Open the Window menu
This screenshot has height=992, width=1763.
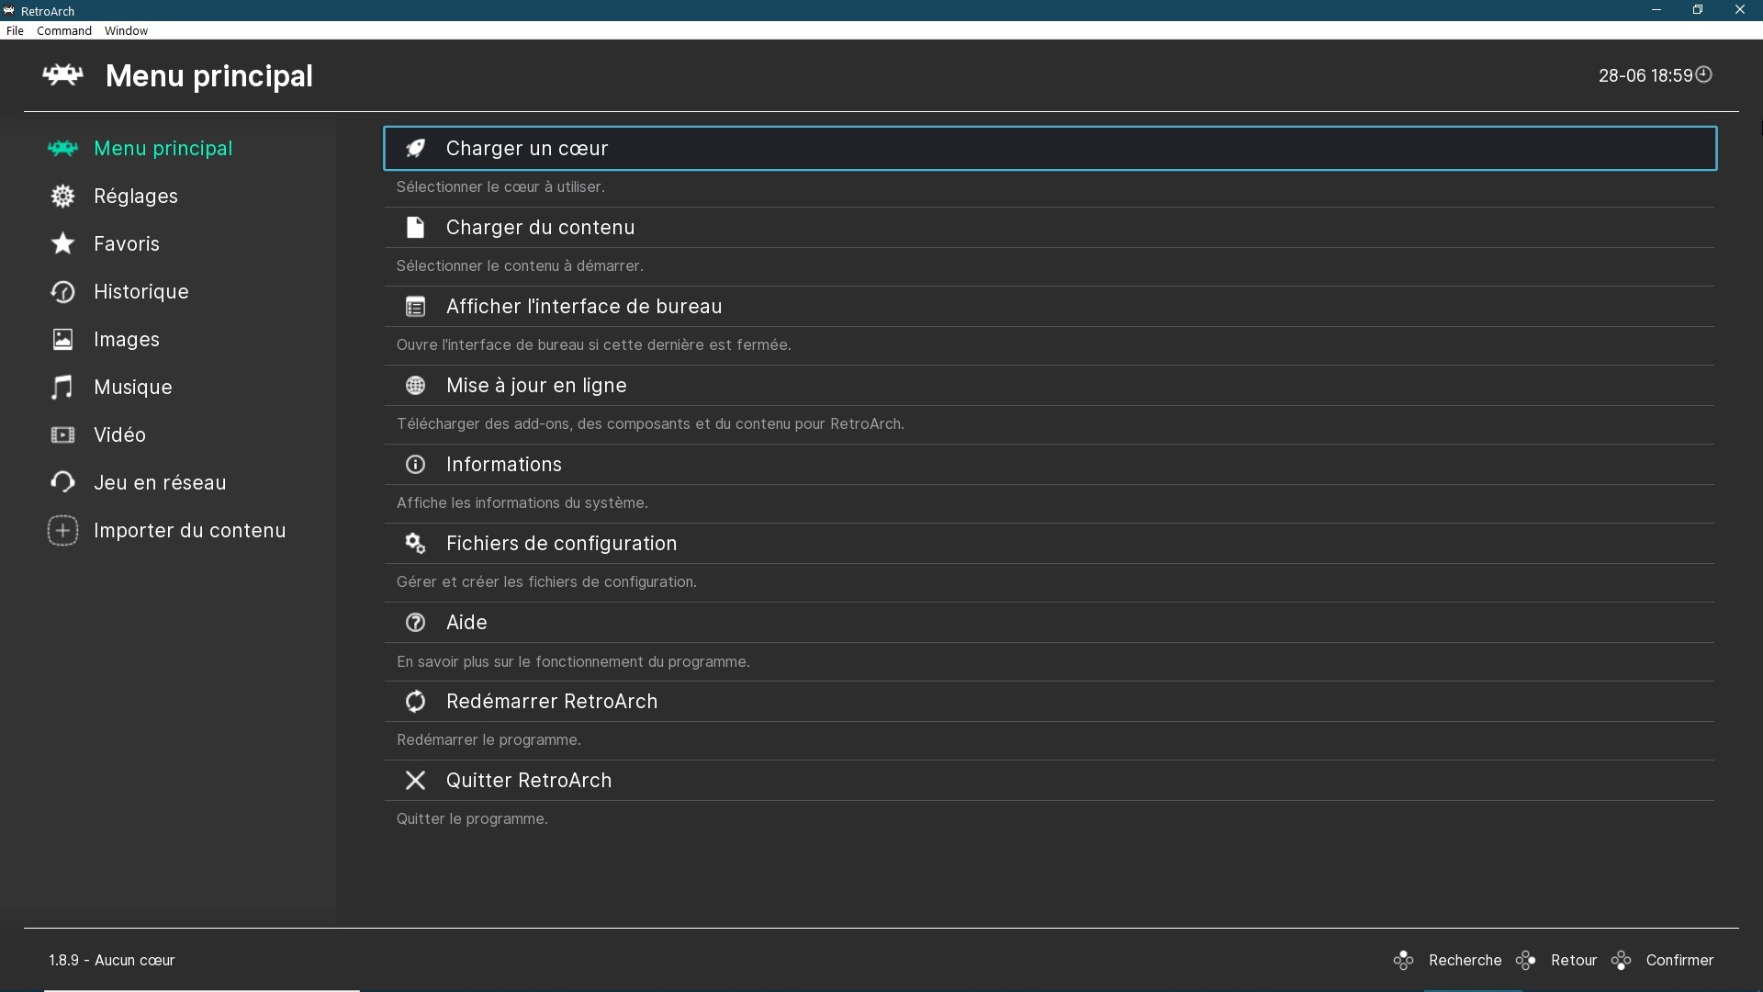pyautogui.click(x=127, y=30)
